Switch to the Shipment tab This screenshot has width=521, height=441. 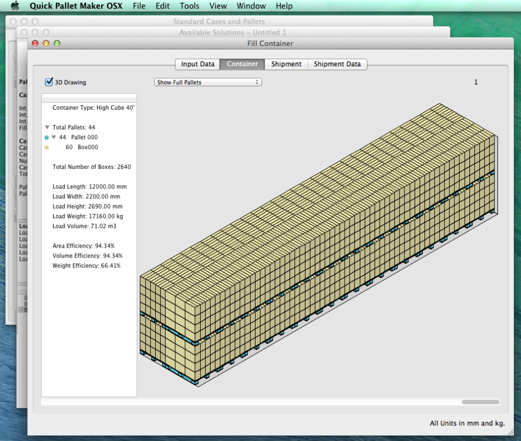coord(286,64)
